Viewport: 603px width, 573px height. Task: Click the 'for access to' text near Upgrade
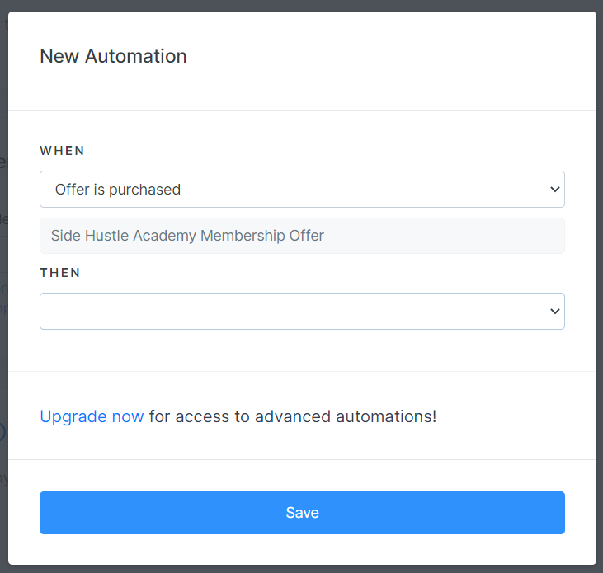click(x=199, y=416)
